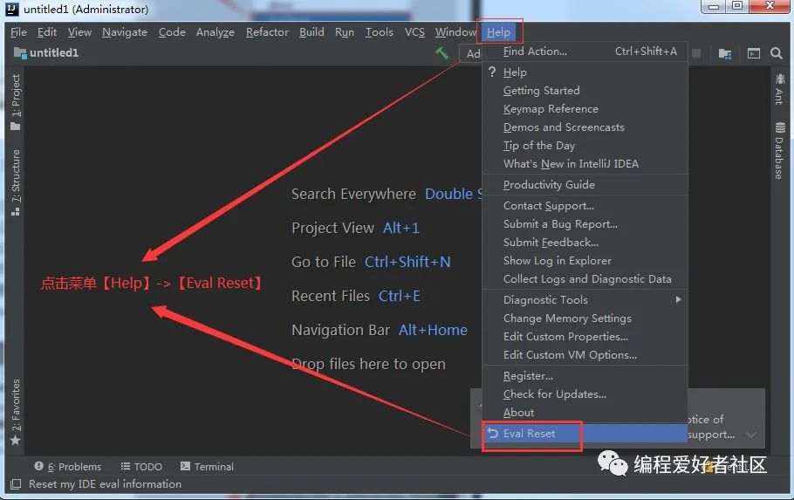Viewport: 794px width, 500px height.
Task: Open the File menu
Action: tap(18, 32)
